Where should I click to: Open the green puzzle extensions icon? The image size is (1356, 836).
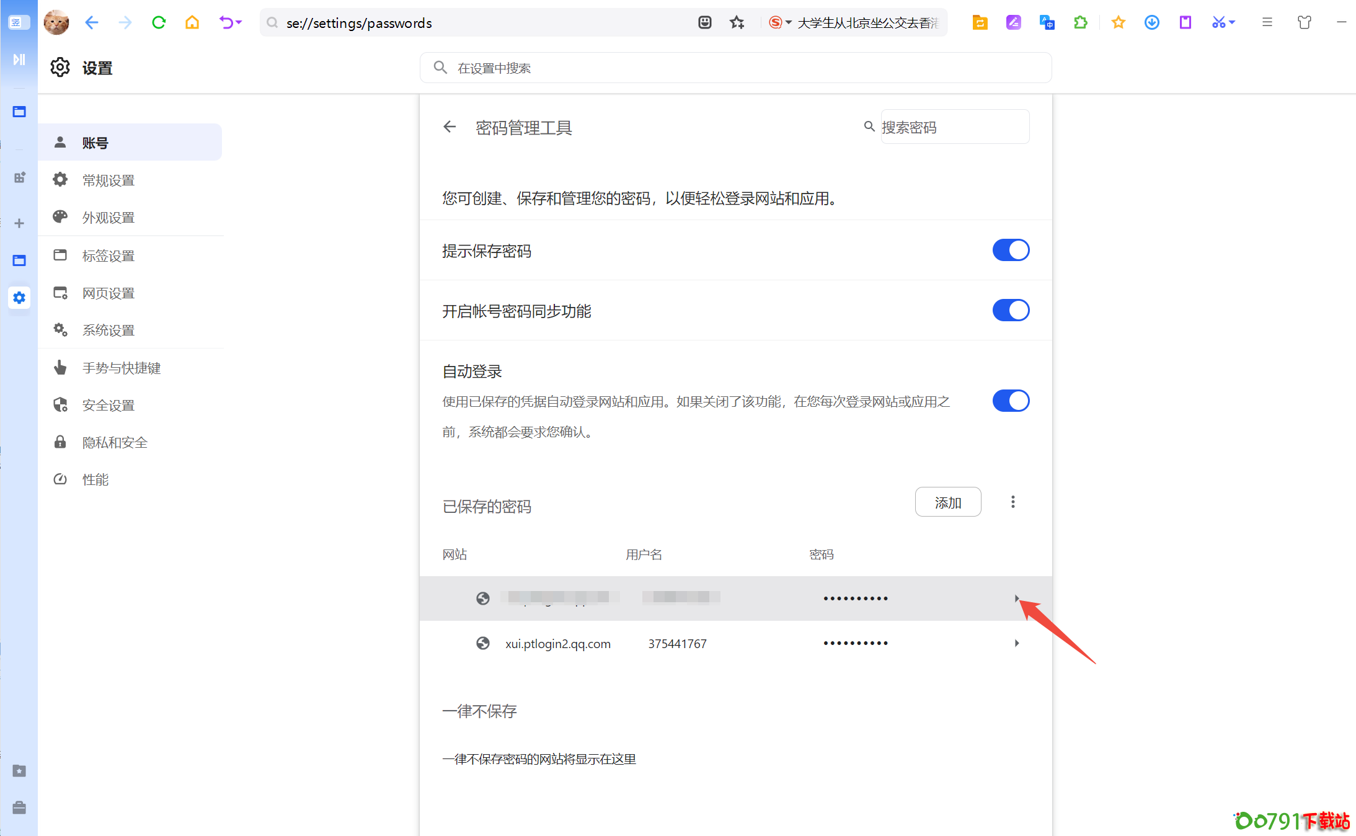tap(1080, 23)
